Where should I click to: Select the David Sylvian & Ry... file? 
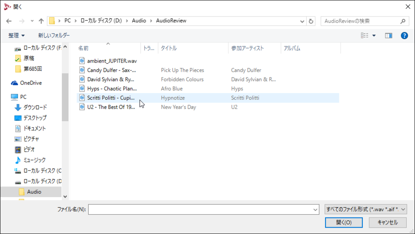(111, 79)
